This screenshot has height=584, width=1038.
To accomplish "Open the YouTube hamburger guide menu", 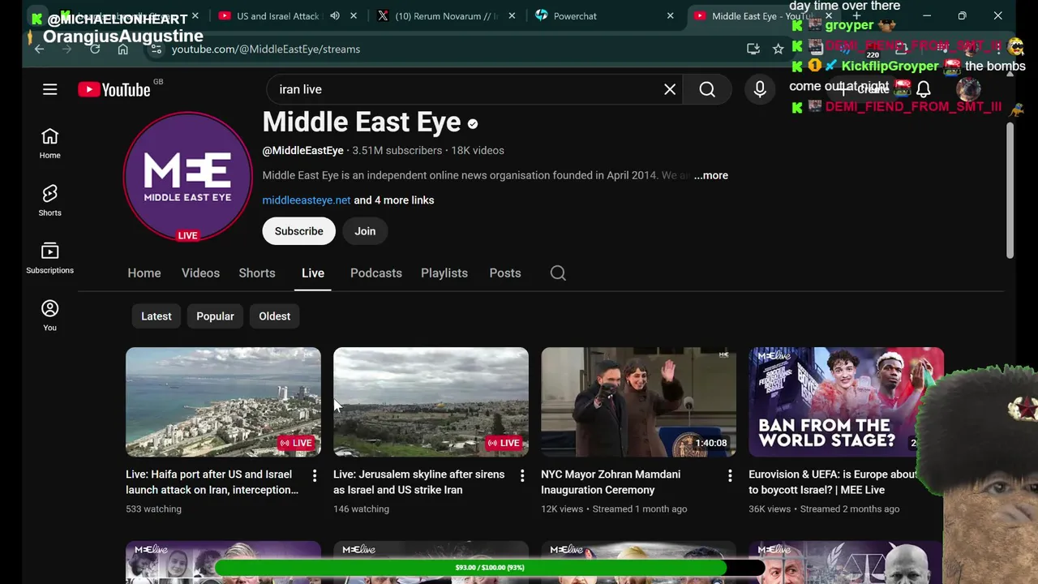I will tap(50, 89).
